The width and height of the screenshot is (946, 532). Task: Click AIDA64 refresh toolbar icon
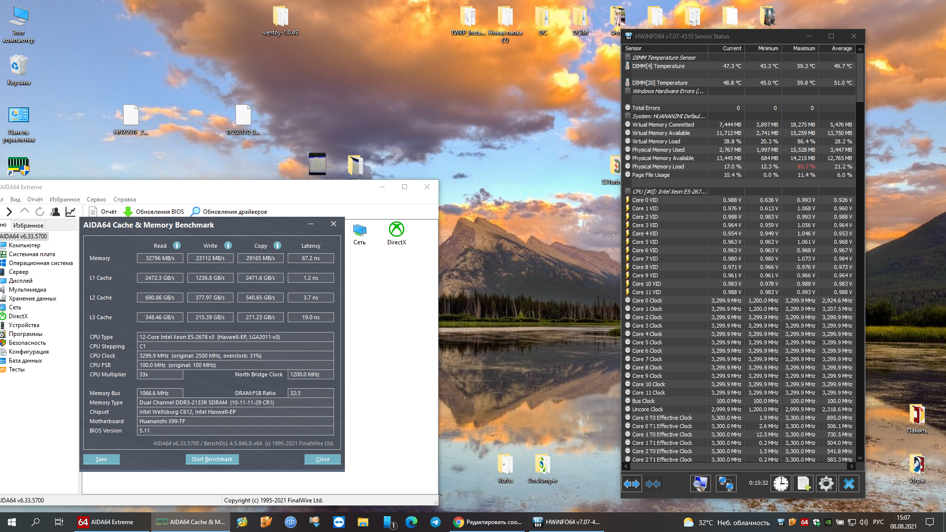40,212
